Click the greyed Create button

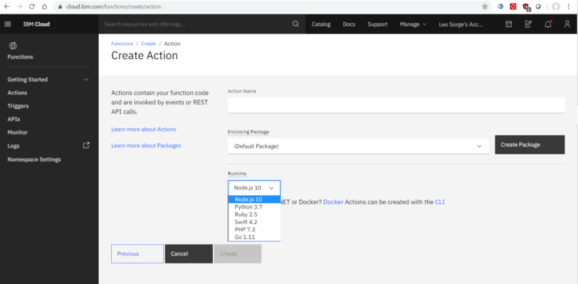coord(238,254)
